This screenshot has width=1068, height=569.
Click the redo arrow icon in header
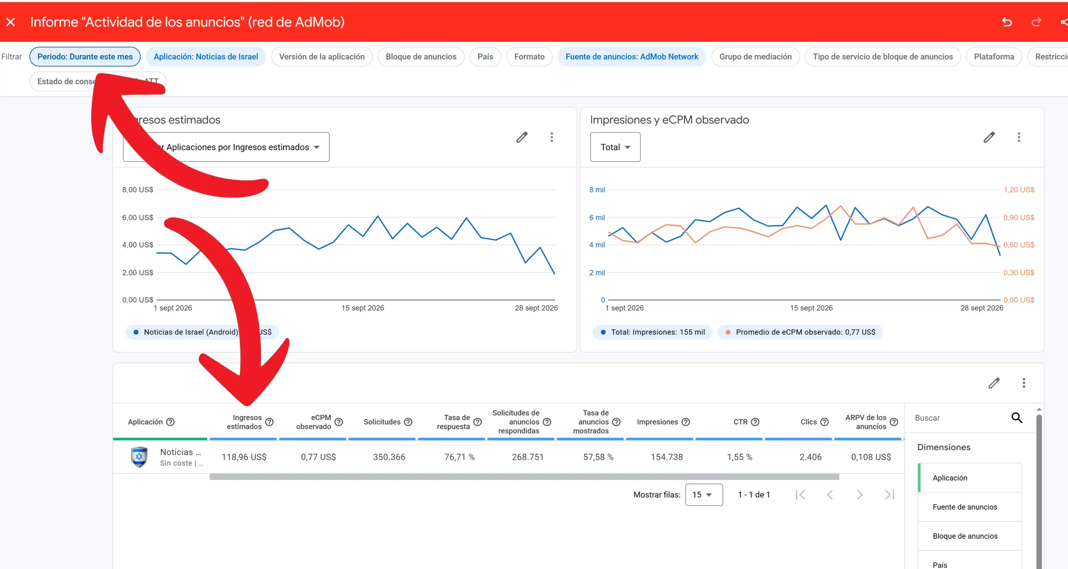pos(1036,22)
